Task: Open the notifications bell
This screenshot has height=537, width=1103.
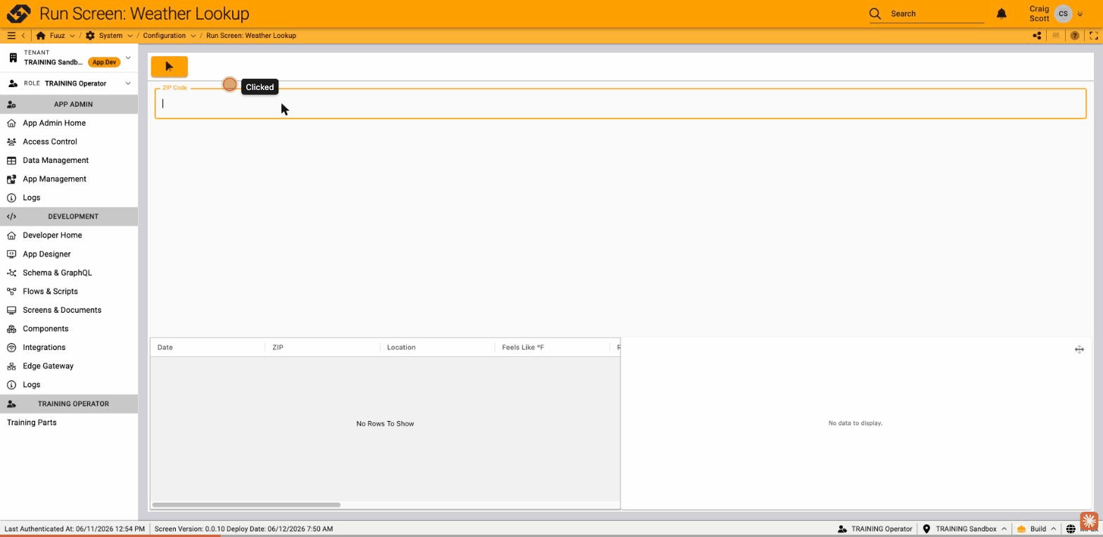Action: tap(1002, 13)
